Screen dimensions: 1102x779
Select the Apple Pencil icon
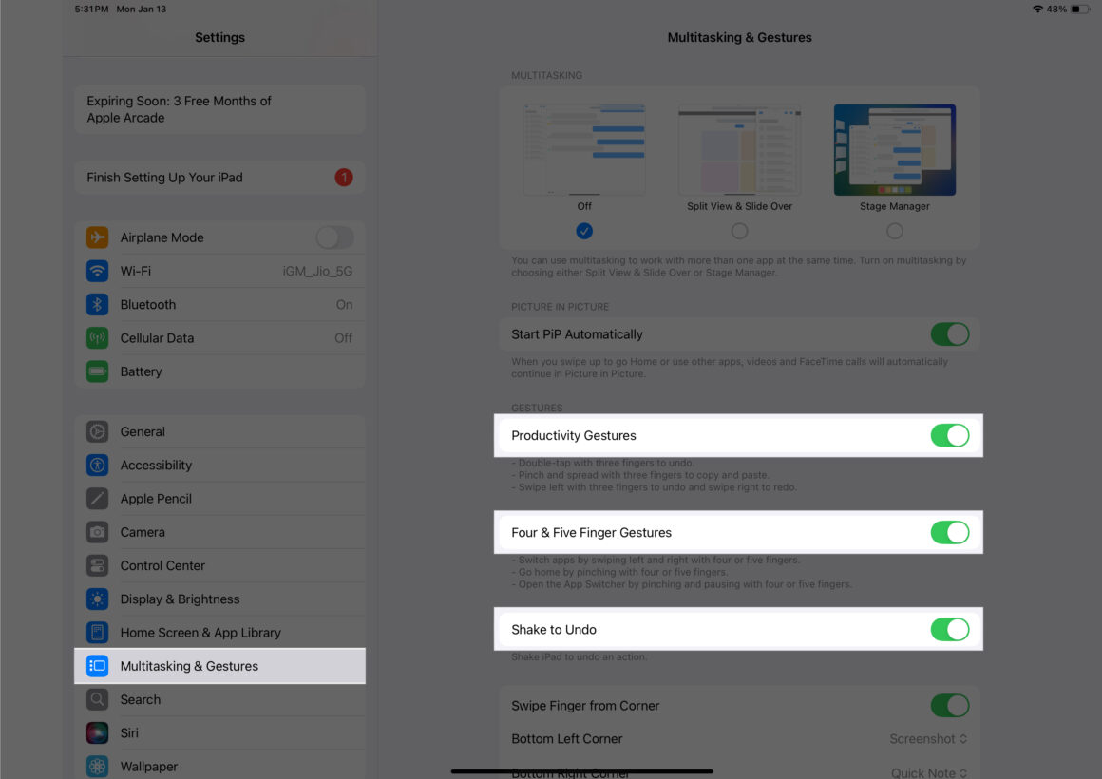pyautogui.click(x=97, y=498)
